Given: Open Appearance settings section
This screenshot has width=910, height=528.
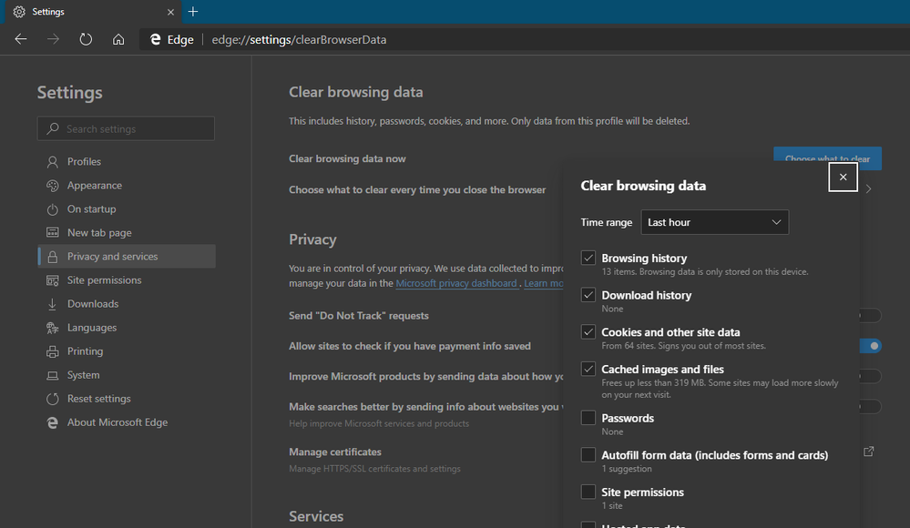Looking at the screenshot, I should point(127,186).
